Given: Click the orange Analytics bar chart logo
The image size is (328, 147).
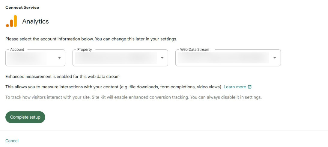Looking at the screenshot, I should pyautogui.click(x=11, y=21).
